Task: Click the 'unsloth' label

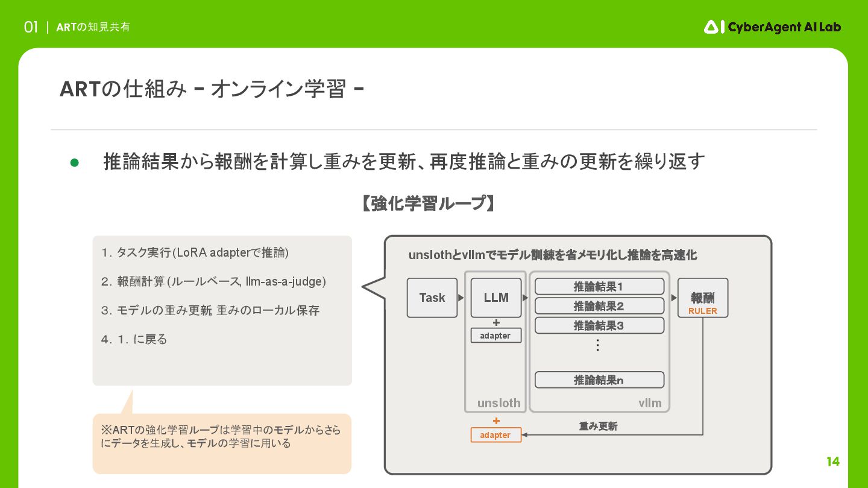Action: point(498,403)
